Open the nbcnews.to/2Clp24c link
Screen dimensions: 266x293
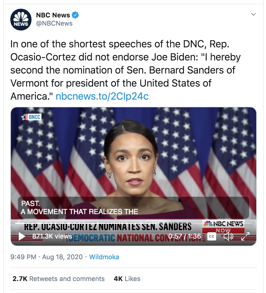pos(102,96)
